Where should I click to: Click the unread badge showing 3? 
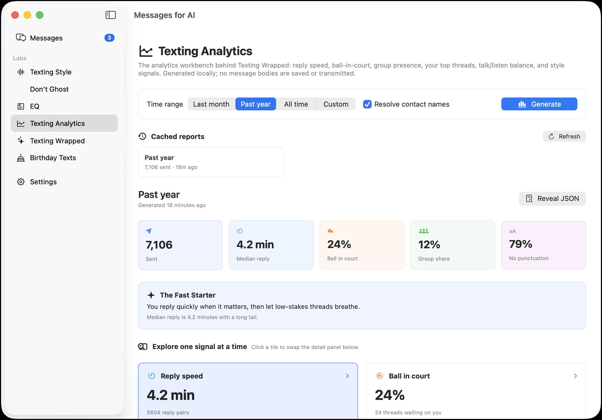pyautogui.click(x=110, y=38)
